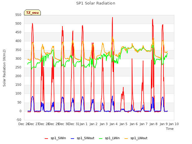Click the 350 y-axis value
This screenshot has height=144, width=192.
point(18,50)
